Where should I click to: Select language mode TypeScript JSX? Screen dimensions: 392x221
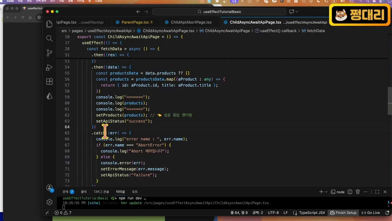pos(309,213)
